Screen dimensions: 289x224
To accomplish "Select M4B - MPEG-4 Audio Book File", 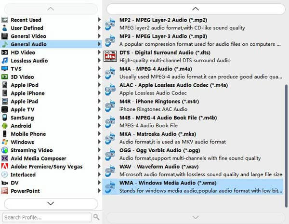I will pyautogui.click(x=193, y=121).
